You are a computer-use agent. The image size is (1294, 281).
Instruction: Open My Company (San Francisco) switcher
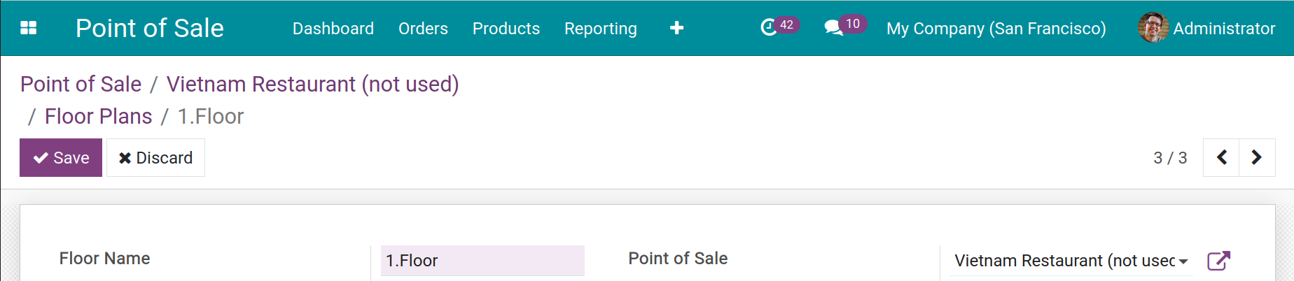(996, 29)
